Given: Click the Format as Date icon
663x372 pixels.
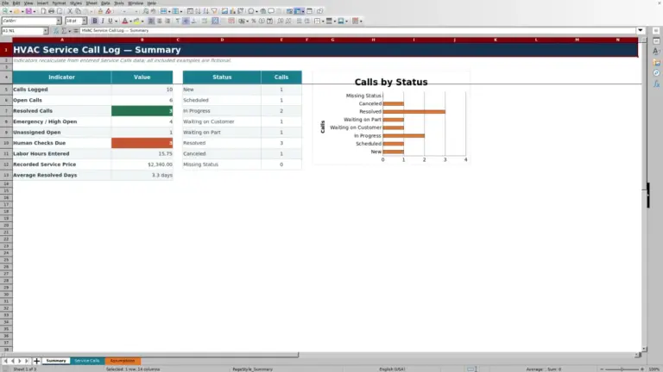Looking at the screenshot, I should [269, 21].
